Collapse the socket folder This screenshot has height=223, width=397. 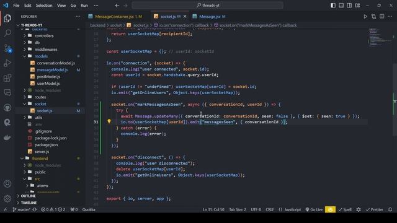point(40,104)
